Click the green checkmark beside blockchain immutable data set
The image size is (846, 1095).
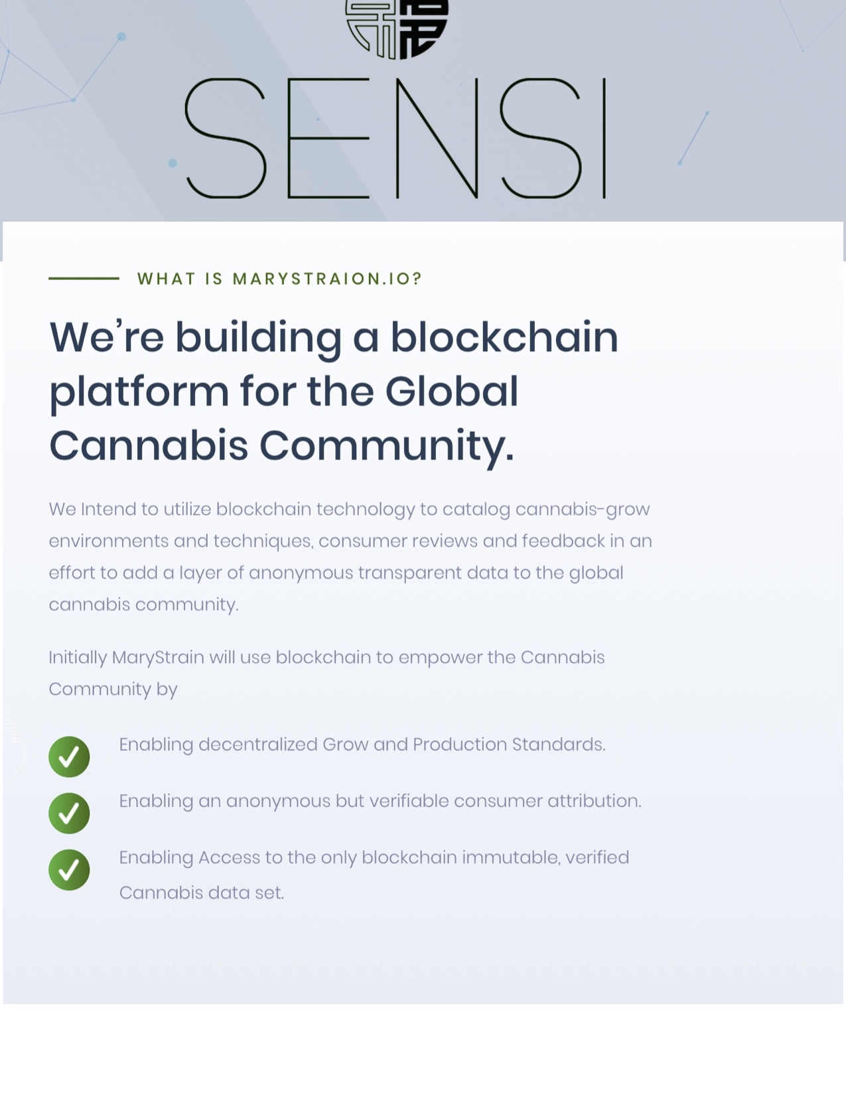point(69,869)
